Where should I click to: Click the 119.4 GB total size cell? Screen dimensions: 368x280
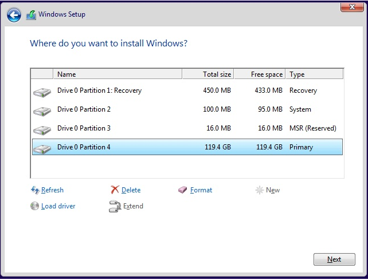(x=218, y=147)
